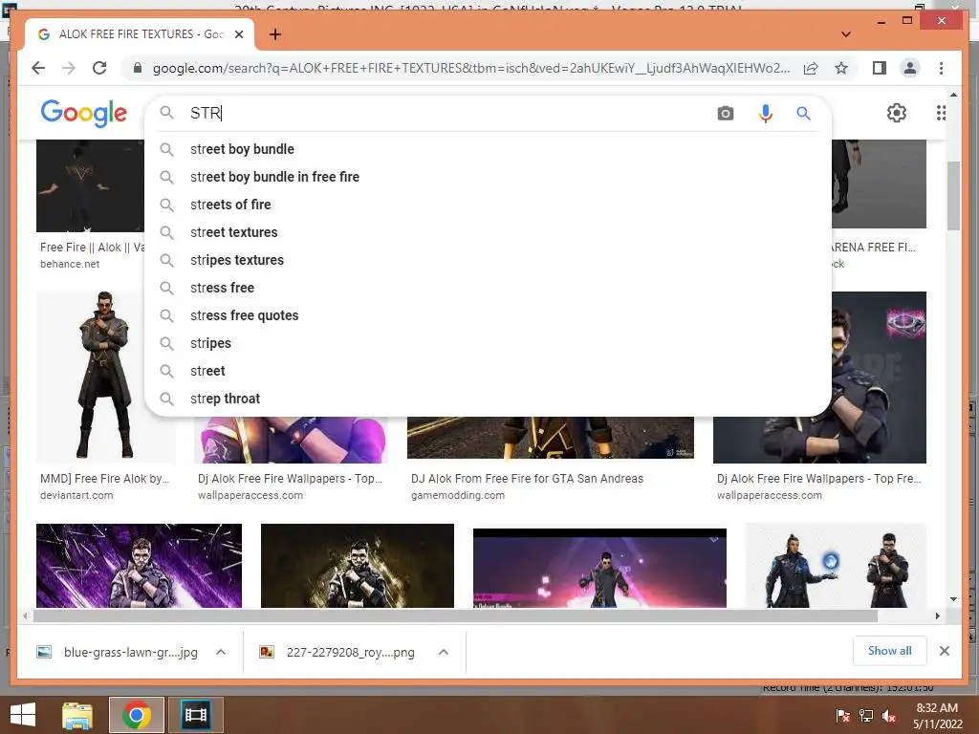979x734 pixels.
Task: Open Alok stage scene thumbnail
Action: pos(599,568)
